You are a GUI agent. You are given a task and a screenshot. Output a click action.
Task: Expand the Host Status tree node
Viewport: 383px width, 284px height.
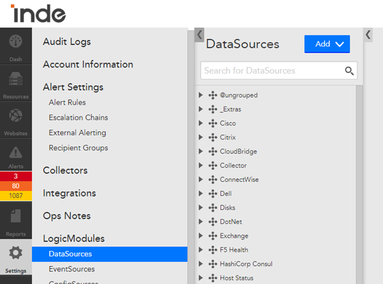(x=201, y=278)
